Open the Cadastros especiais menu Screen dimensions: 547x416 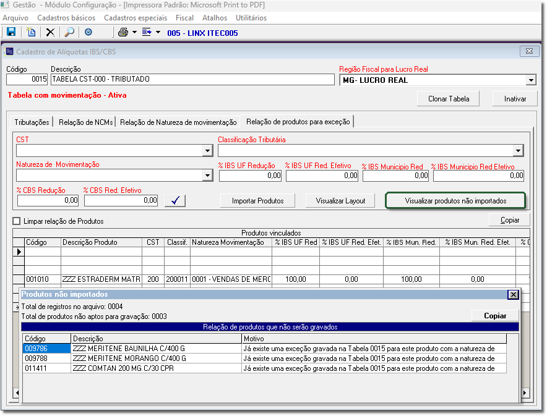tap(136, 18)
